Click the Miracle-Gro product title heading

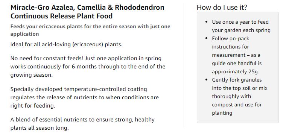coord(87,12)
